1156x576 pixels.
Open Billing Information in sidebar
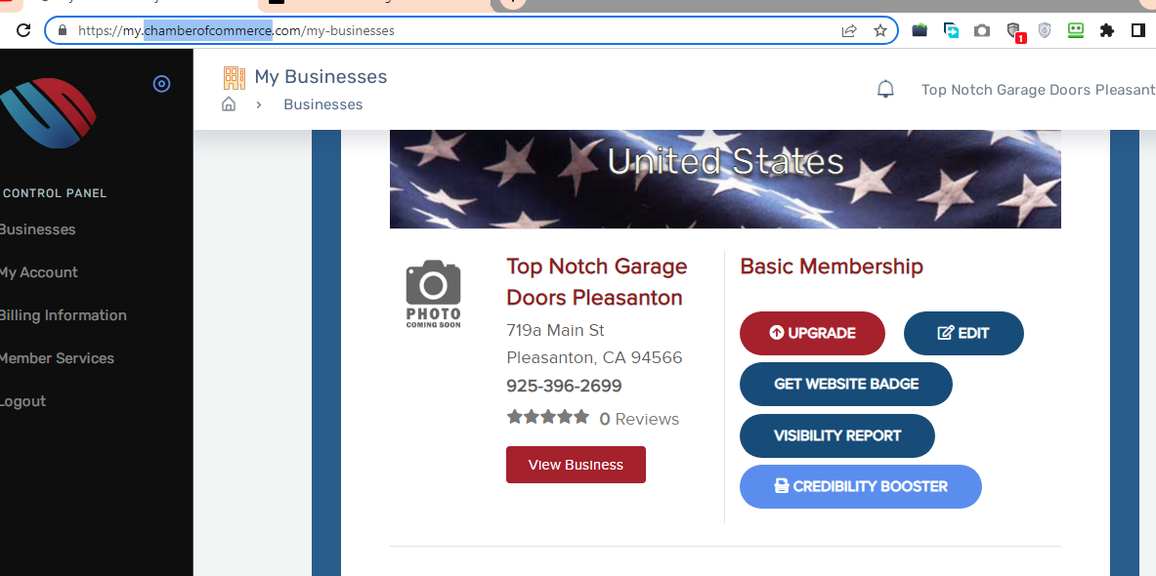coord(63,314)
